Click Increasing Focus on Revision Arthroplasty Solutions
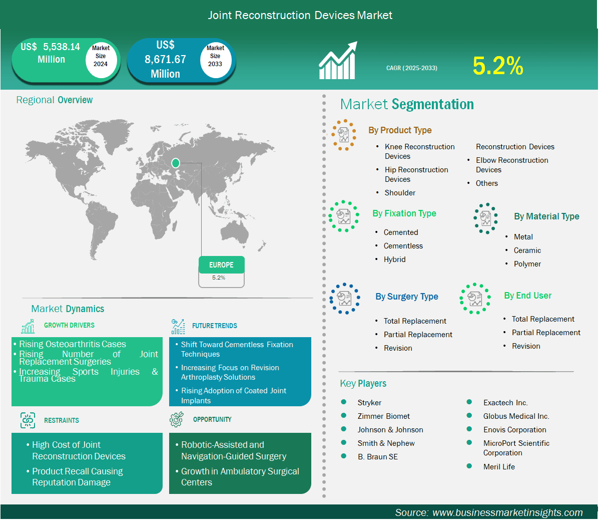 tap(230, 372)
